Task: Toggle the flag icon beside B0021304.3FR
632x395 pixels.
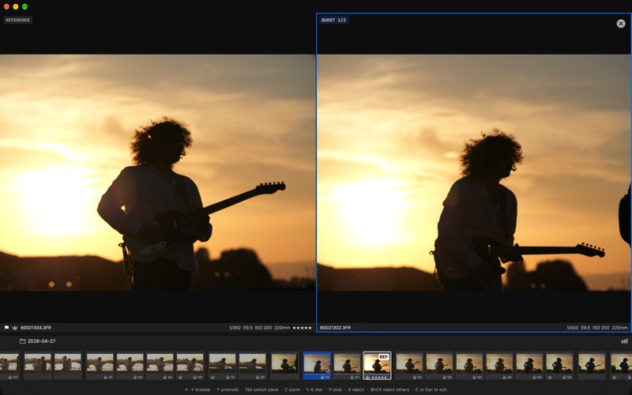Action: pos(6,328)
